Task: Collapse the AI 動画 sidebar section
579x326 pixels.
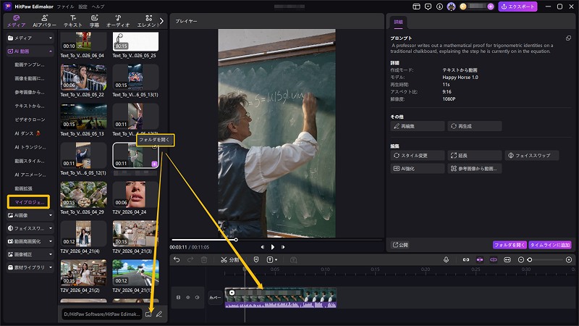Action: [x=30, y=51]
